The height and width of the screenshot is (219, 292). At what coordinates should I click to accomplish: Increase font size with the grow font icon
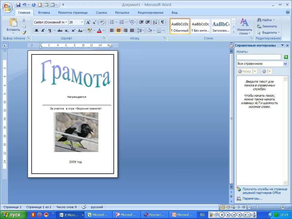(x=88, y=22)
